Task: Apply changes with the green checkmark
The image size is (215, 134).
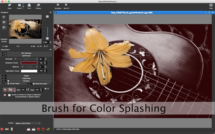Action: coord(48,129)
